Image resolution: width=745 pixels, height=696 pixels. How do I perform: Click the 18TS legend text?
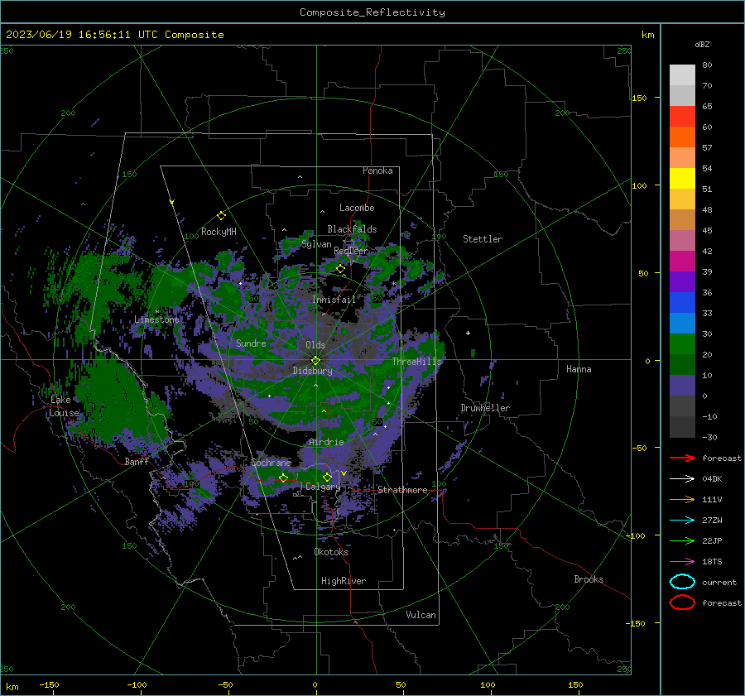coord(712,562)
